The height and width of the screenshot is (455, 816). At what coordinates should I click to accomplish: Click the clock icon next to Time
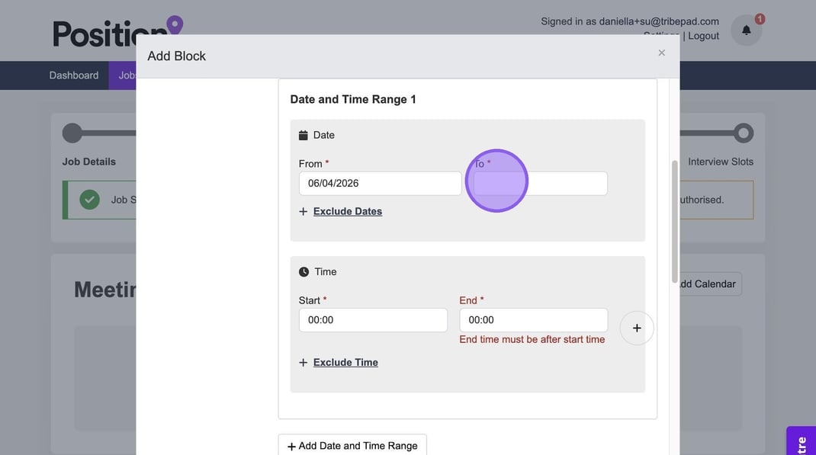pos(304,272)
